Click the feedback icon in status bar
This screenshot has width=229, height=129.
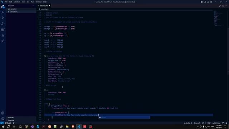(223, 123)
